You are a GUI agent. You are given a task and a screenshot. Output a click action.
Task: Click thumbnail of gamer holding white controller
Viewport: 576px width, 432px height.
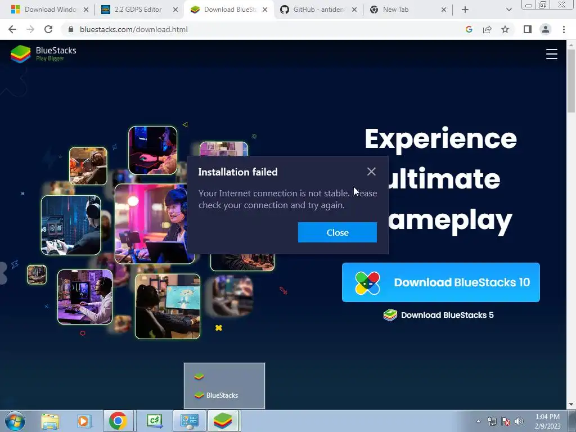coord(71,225)
